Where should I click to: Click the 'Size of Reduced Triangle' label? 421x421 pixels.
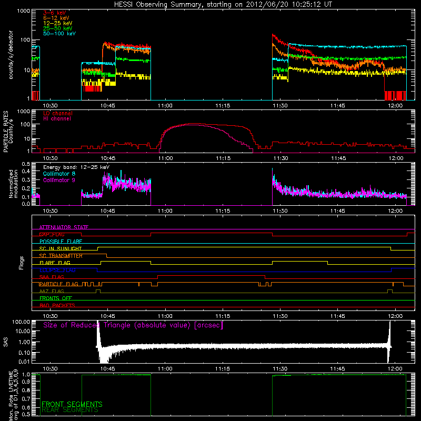point(133,325)
